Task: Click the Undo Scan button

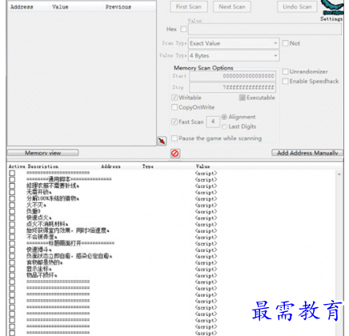Action: (x=297, y=7)
